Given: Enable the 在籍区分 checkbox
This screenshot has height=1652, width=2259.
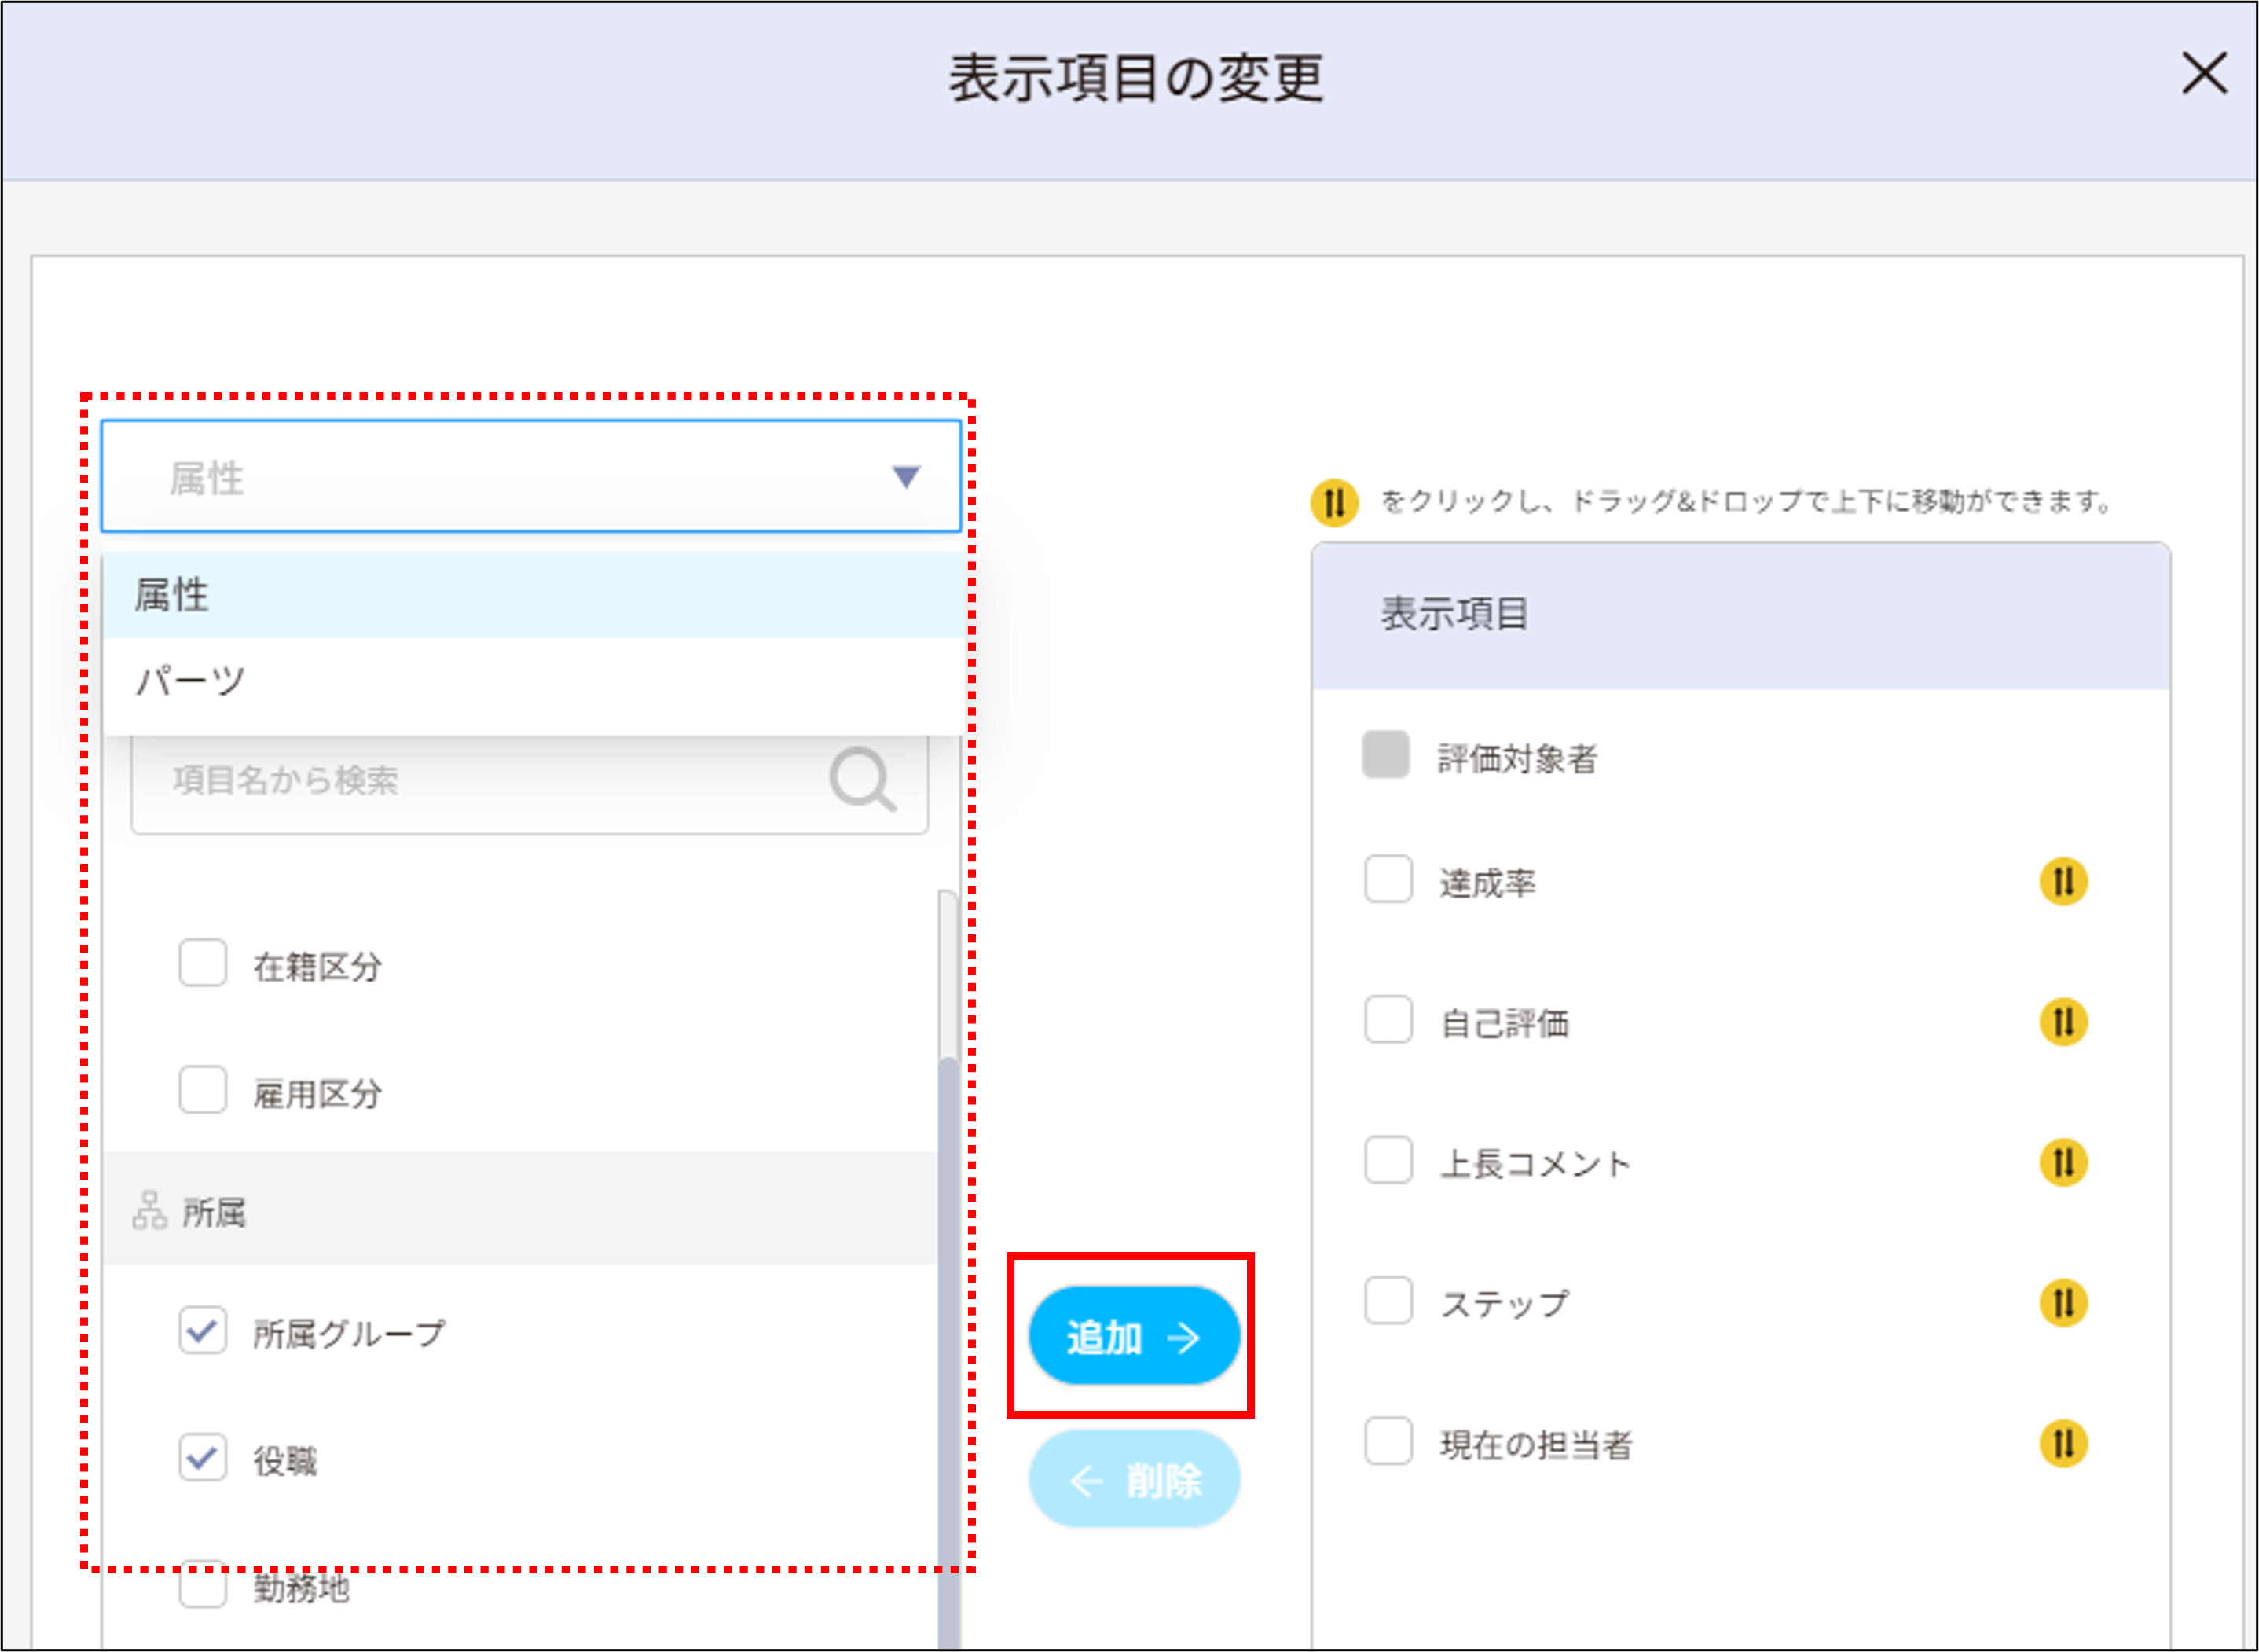Looking at the screenshot, I should pyautogui.click(x=203, y=963).
